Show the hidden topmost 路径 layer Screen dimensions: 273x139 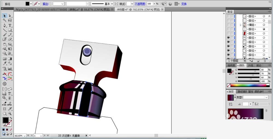coord(228,16)
